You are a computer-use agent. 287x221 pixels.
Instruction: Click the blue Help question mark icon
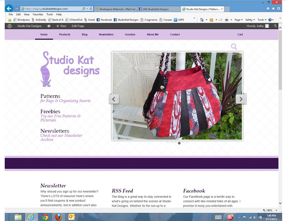270,20
